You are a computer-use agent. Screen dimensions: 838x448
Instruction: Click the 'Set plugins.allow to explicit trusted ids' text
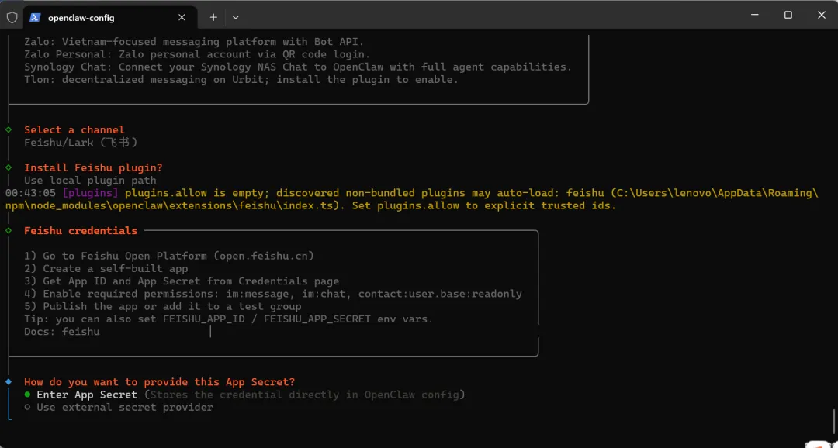[x=485, y=205]
